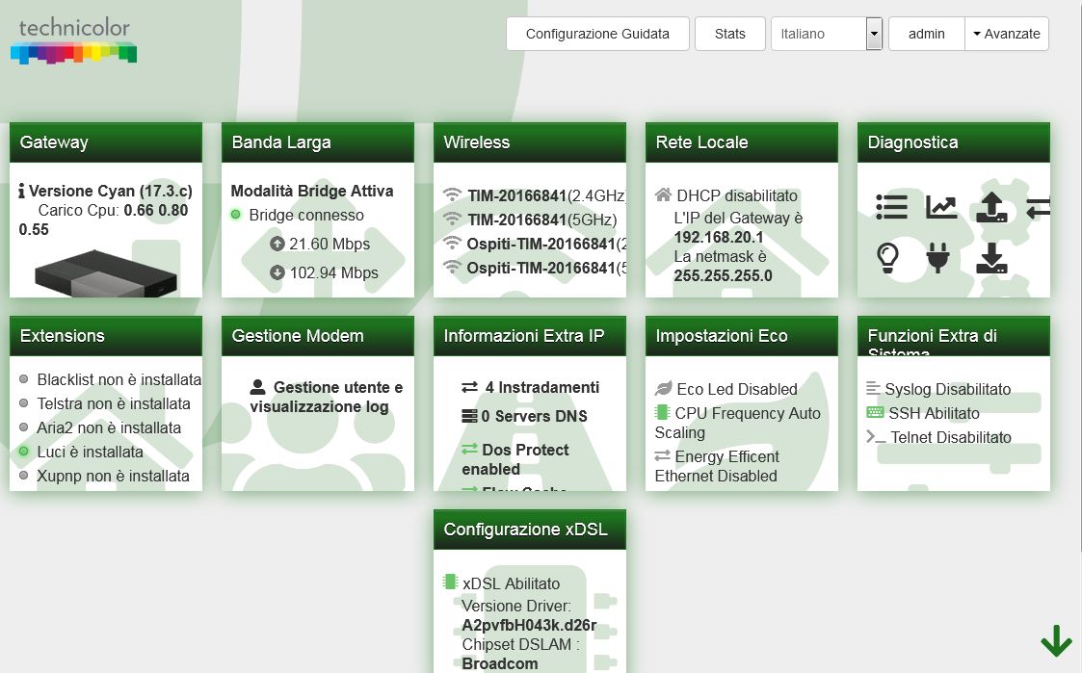Open the Extensions card header
This screenshot has width=1082, height=673.
(106, 336)
